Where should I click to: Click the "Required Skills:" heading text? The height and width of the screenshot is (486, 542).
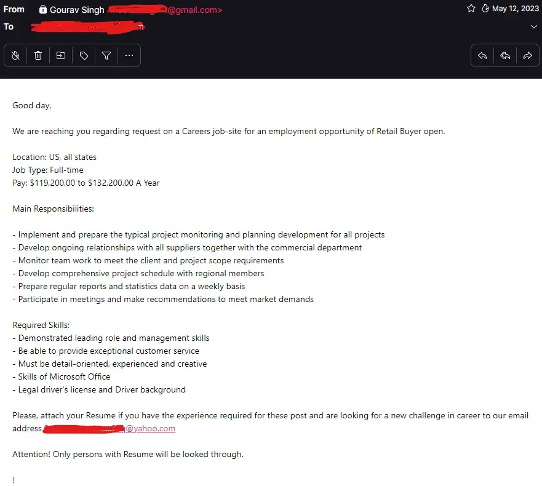pos(41,325)
